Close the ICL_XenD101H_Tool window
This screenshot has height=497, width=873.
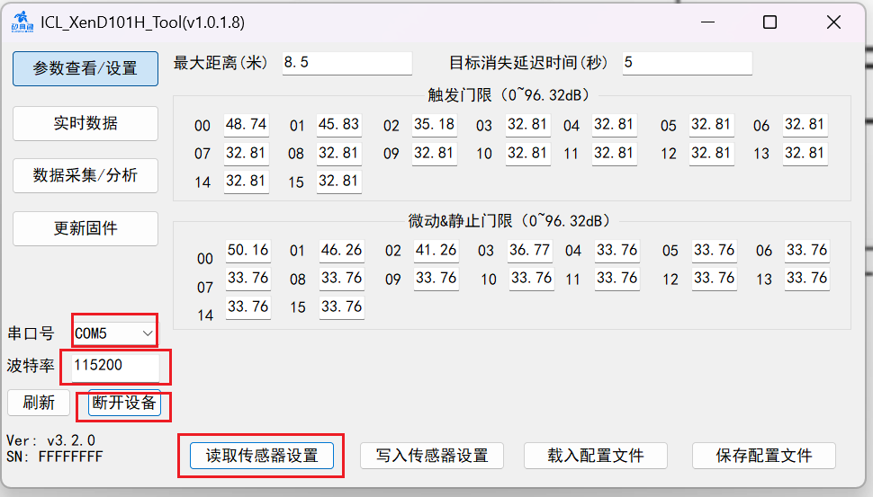[x=834, y=22]
